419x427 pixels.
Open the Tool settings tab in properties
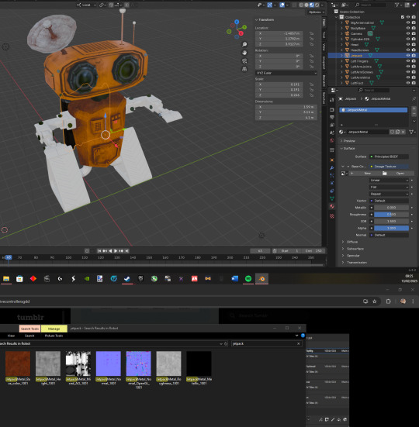[x=332, y=100]
